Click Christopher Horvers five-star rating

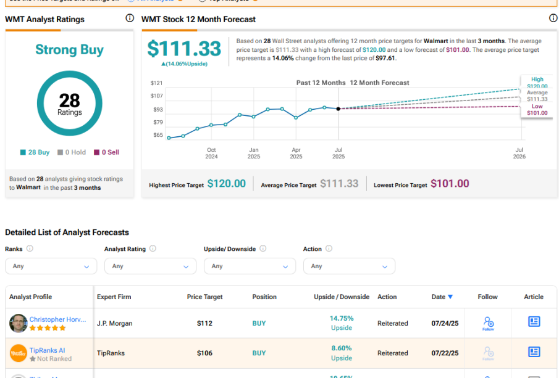48,328
